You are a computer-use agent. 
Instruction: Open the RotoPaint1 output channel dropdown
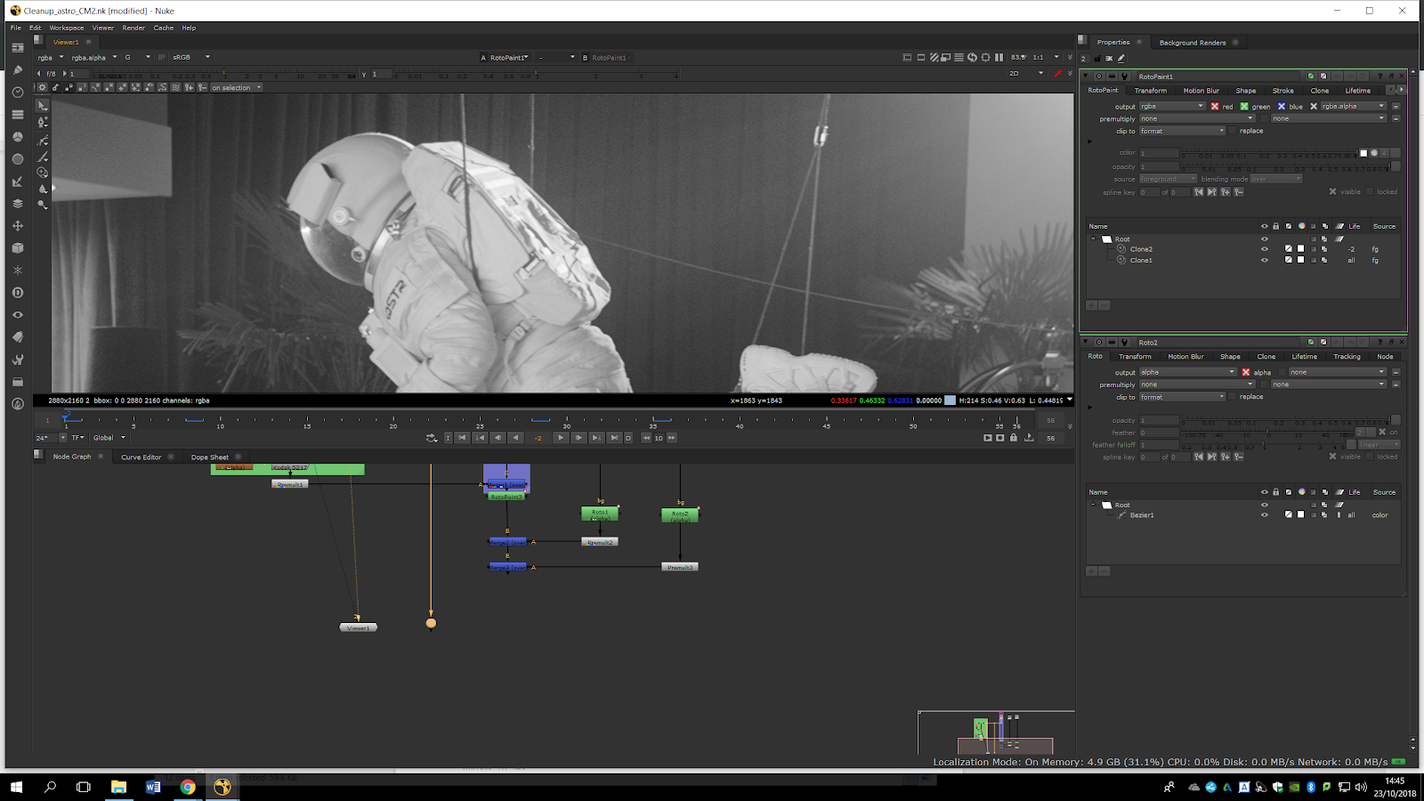click(x=1171, y=107)
